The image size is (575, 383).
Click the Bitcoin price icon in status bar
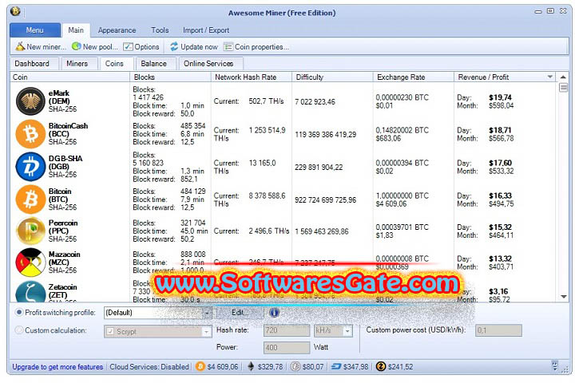click(200, 366)
